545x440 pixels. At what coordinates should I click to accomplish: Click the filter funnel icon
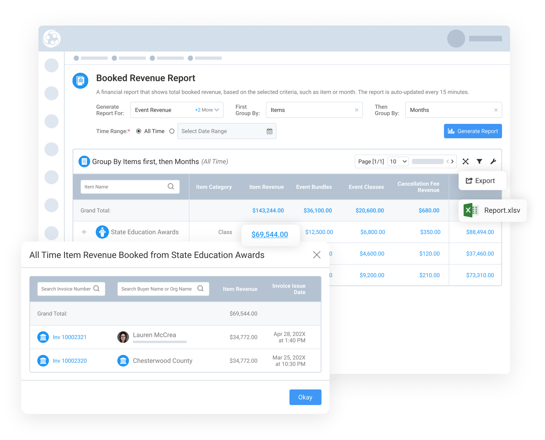(x=479, y=161)
